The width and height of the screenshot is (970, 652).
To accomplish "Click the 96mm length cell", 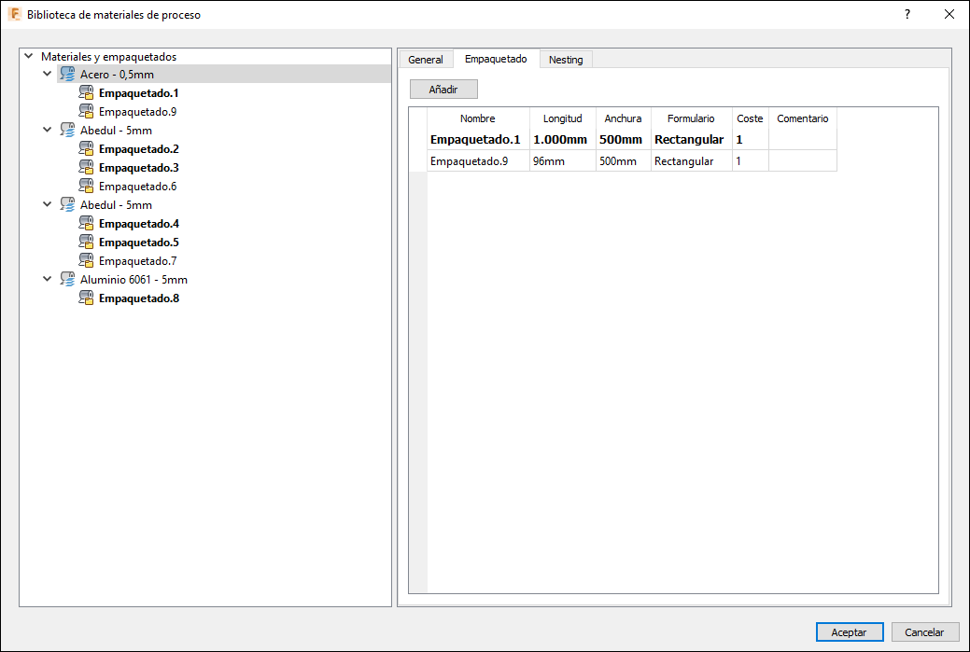I will [x=563, y=160].
